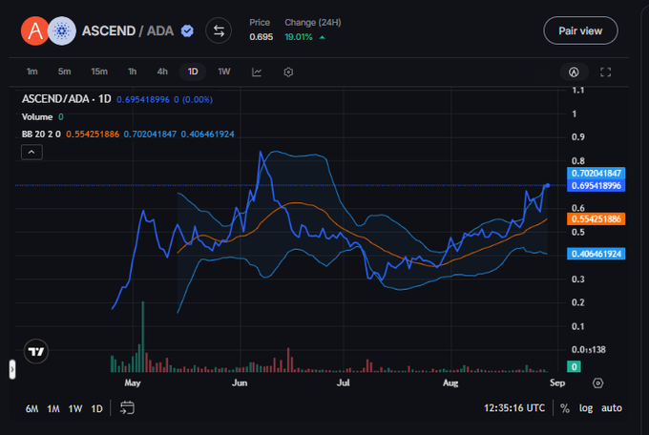Click the Aug label on time axis
This screenshot has height=435, width=649.
coord(450,383)
